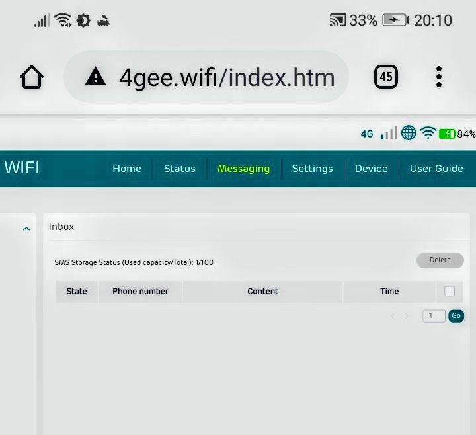Image resolution: width=476 pixels, height=435 pixels.
Task: Tap the green router battery icon
Action: point(447,134)
